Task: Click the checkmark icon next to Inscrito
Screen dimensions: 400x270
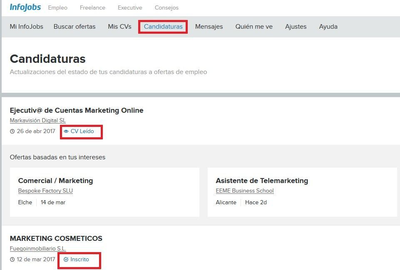Action: (66, 260)
